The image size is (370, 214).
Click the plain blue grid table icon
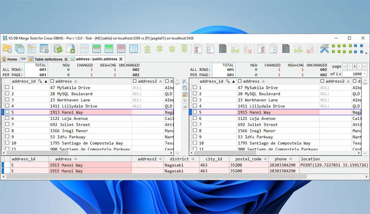coord(133,49)
